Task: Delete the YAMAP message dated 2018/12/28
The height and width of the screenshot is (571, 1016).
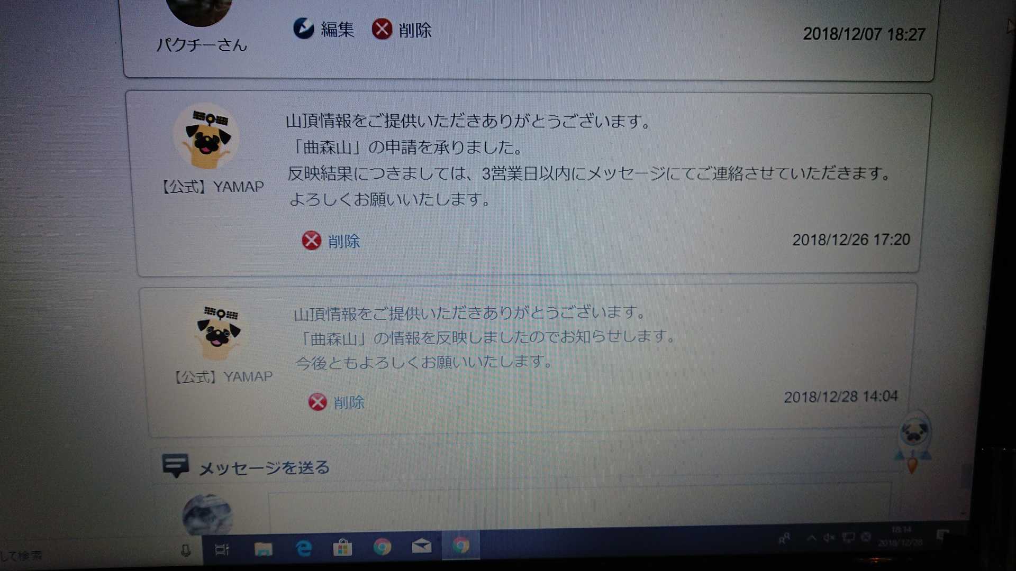Action: point(317,402)
